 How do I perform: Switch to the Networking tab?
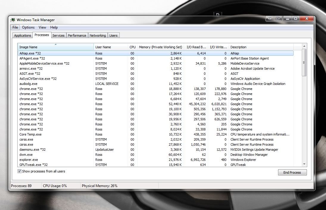click(98, 35)
